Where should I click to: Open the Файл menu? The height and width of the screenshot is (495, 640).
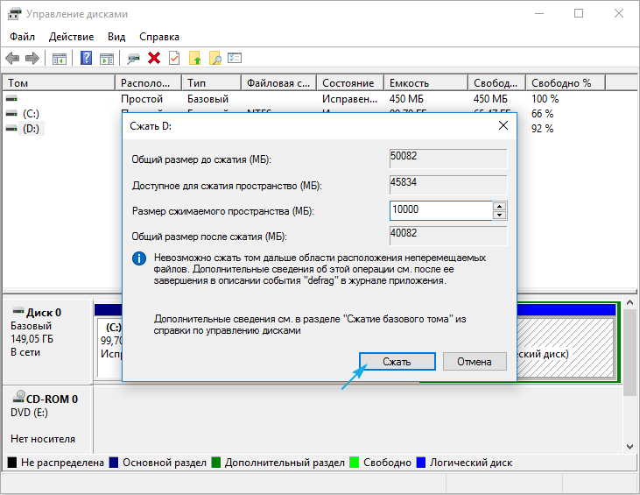pos(24,37)
